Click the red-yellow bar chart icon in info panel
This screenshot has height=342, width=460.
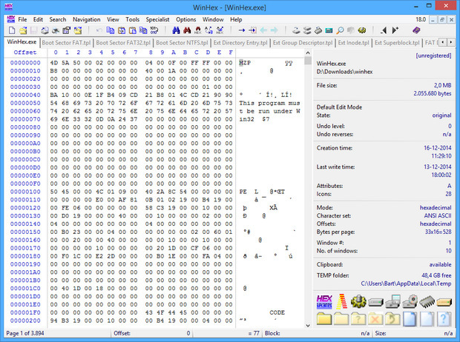coord(341,301)
